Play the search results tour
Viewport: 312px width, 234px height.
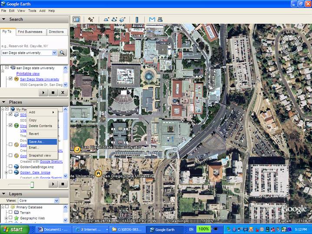[43, 93]
